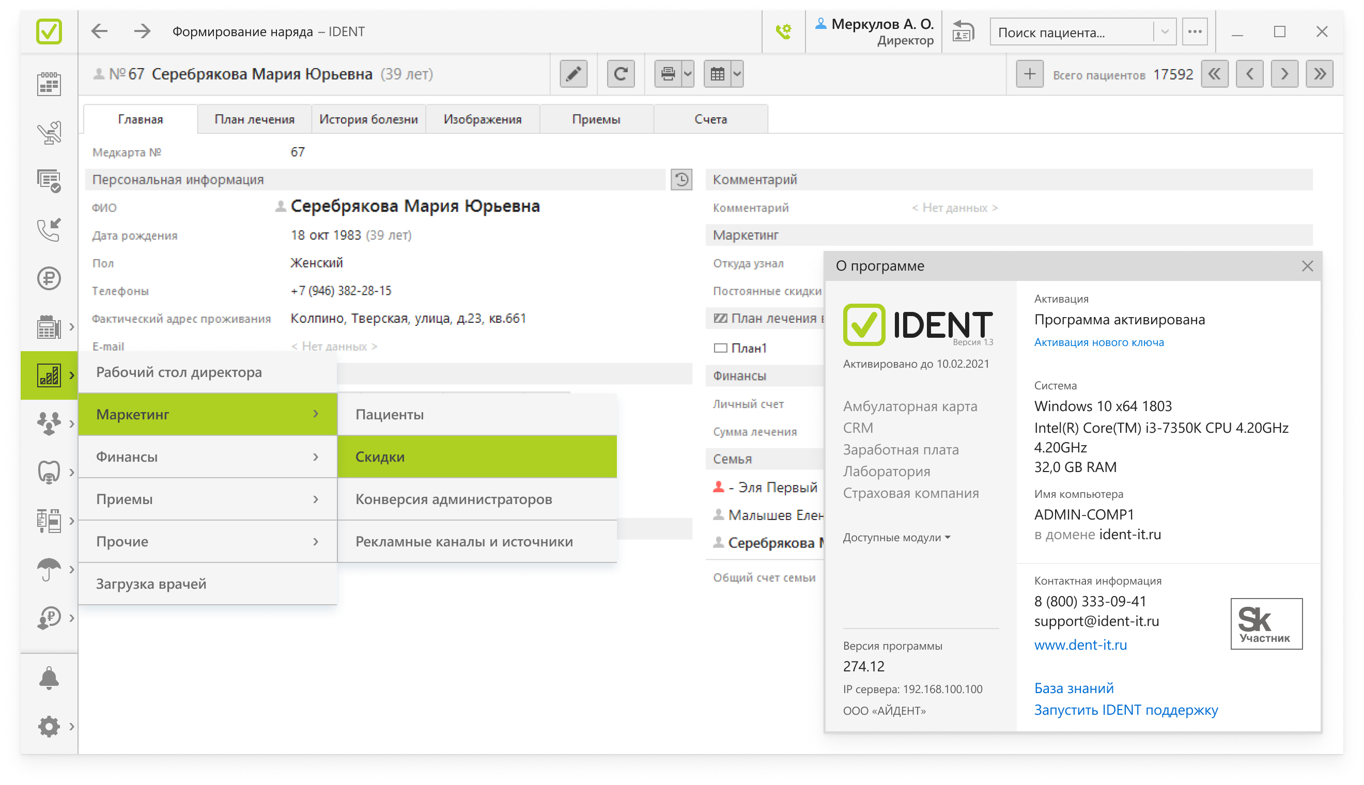
Task: Expand print options dropdown arrow
Action: click(x=688, y=74)
